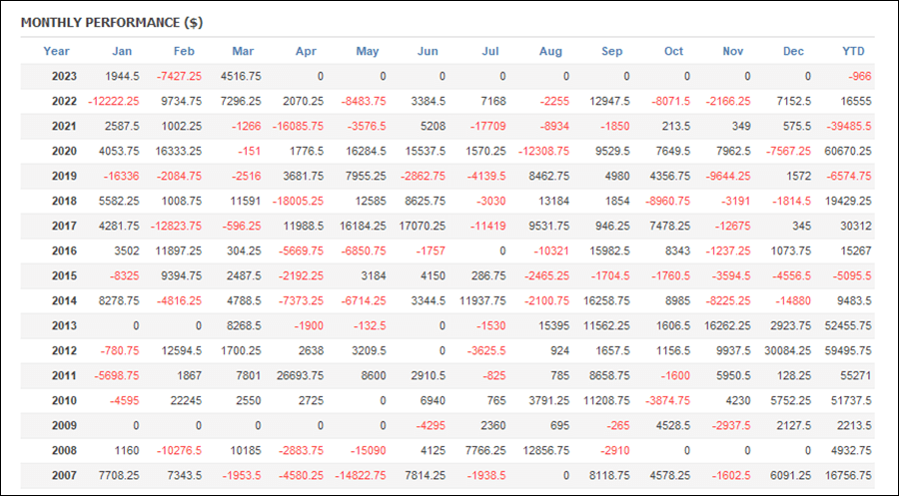Click the 2020 YTD value 60670.25
Viewport: 899px width, 496px height.
(x=848, y=152)
